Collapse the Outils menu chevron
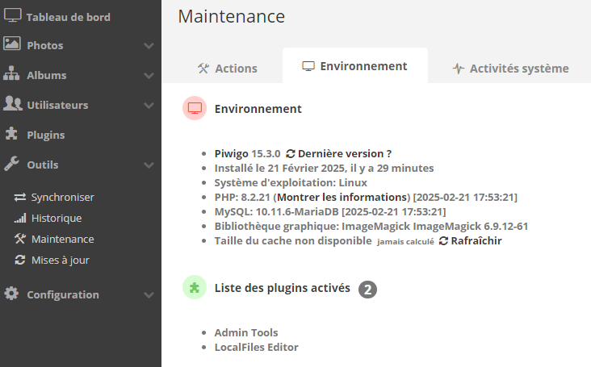 [x=149, y=165]
